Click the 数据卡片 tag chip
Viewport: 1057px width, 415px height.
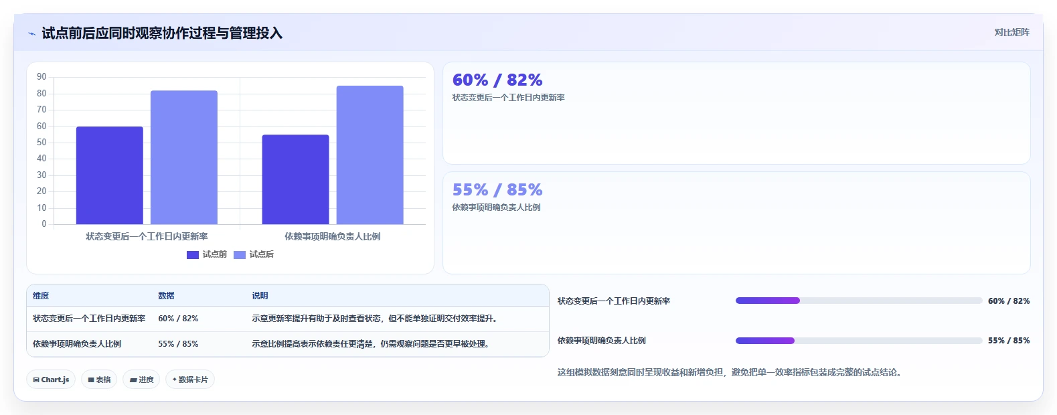click(x=190, y=380)
